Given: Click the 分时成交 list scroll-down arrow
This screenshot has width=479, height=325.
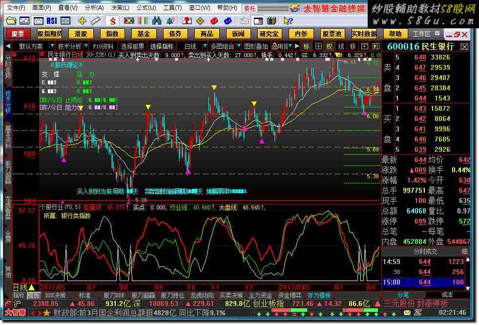Looking at the screenshot, I should point(467,288).
